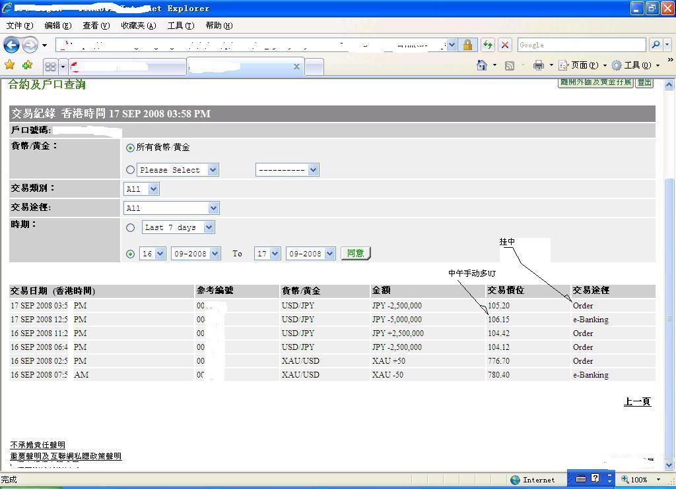676x489 pixels.
Task: Open the zoom level 100% dropdown arrow
Action: (x=658, y=479)
